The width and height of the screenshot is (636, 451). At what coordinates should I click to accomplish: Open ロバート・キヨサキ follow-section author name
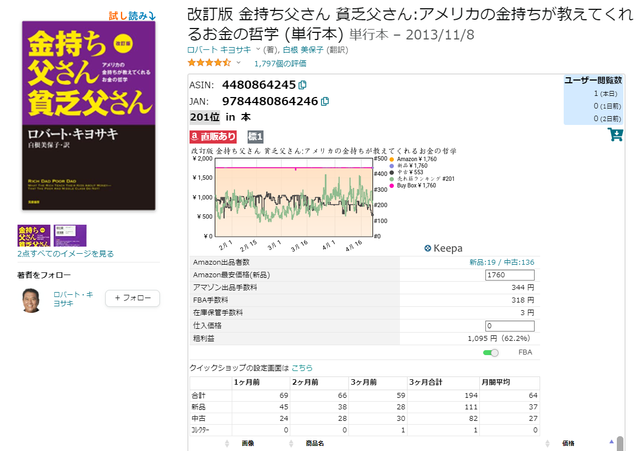coord(73,299)
